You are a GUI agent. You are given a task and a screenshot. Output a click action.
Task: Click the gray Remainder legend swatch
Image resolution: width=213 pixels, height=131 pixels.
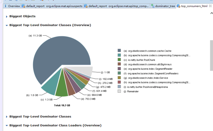(119, 91)
